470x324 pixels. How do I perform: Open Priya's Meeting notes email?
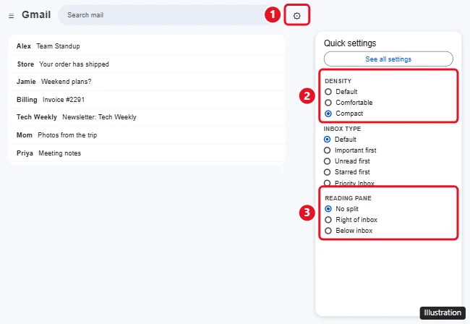coord(146,153)
